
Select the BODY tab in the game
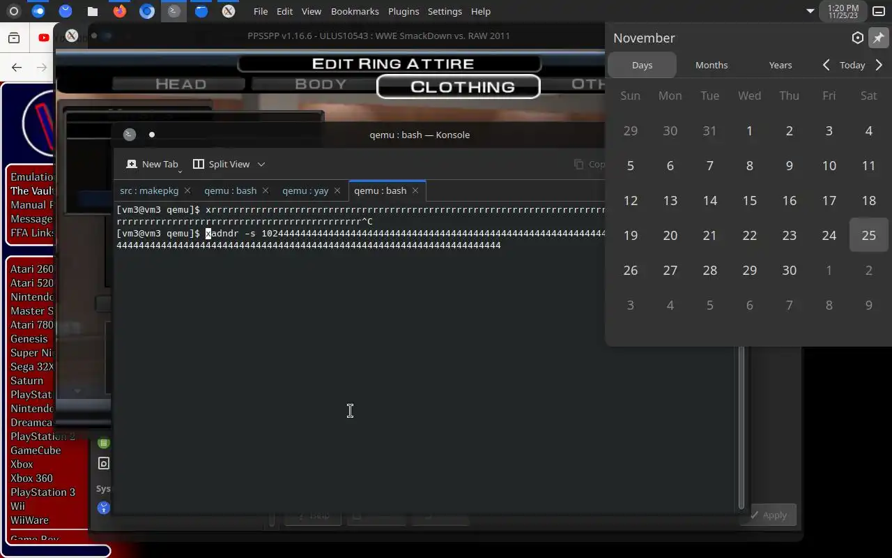pyautogui.click(x=321, y=84)
